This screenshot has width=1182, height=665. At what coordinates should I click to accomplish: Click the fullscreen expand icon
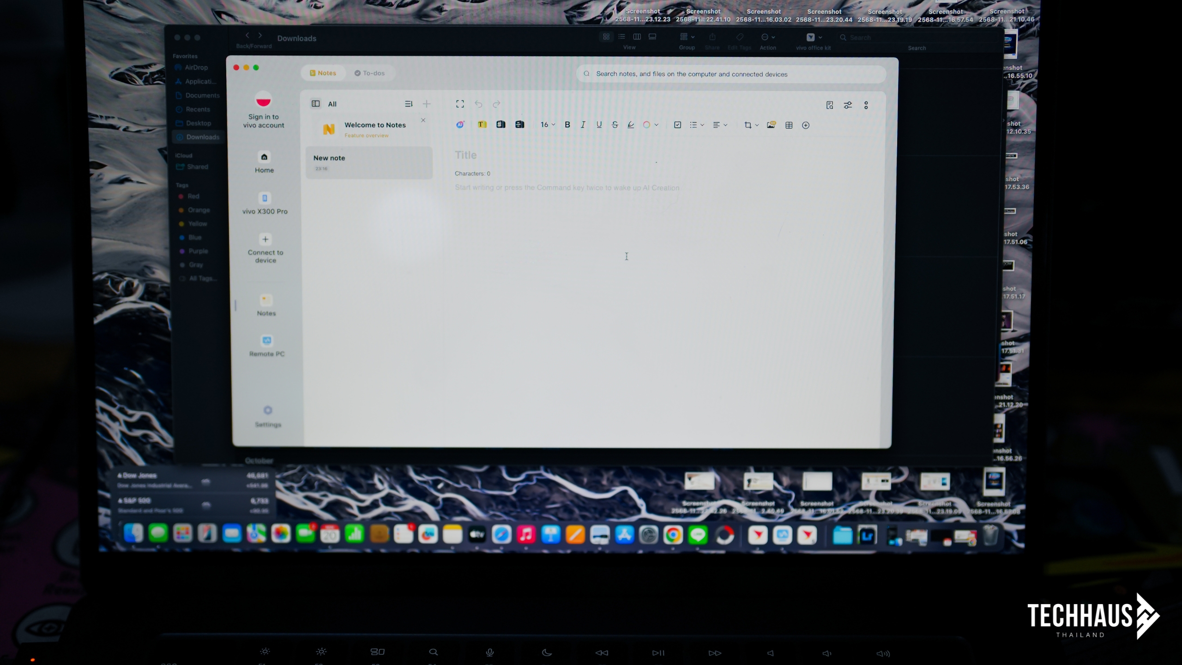point(460,104)
